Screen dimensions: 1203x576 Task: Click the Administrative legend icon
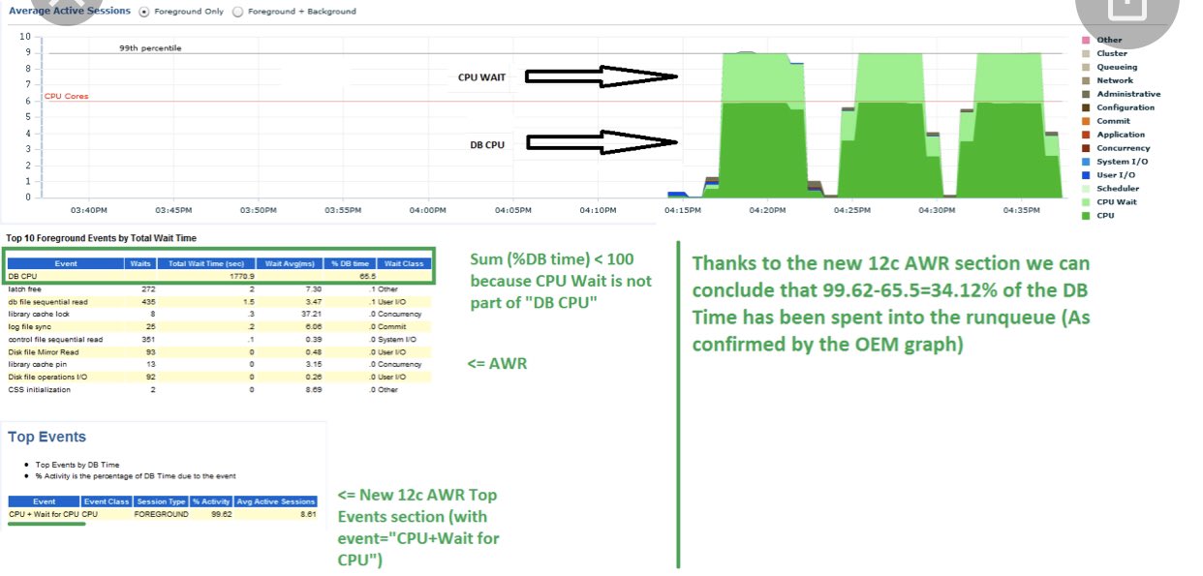click(1086, 94)
